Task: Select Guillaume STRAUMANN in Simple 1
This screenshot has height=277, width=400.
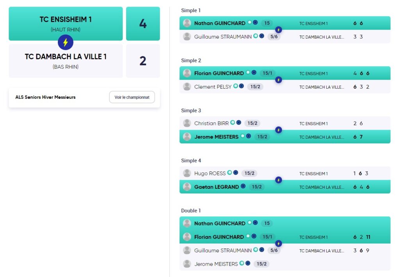Action: 223,37
